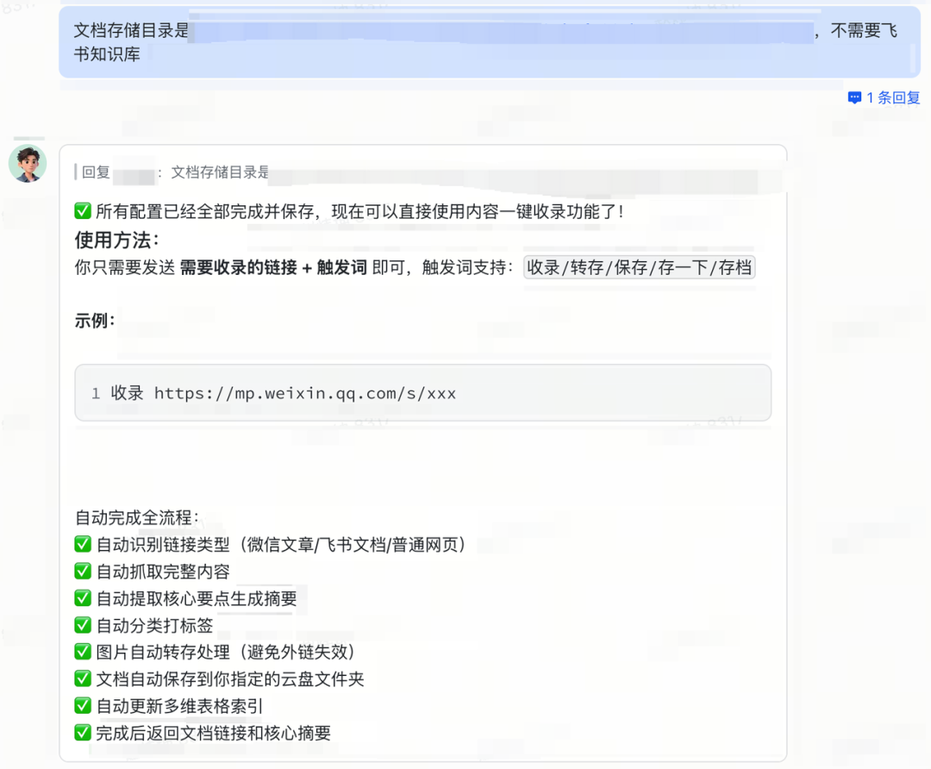Click the text "自动分类打标签"
This screenshot has height=769, width=931.
pos(154,625)
